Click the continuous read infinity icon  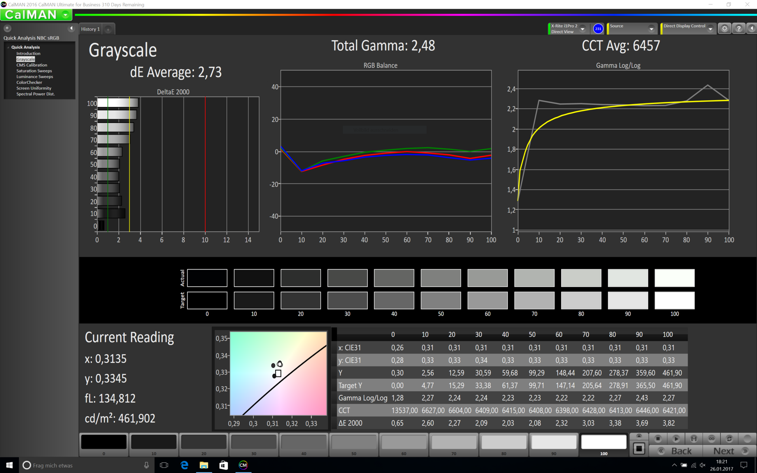pos(711,438)
